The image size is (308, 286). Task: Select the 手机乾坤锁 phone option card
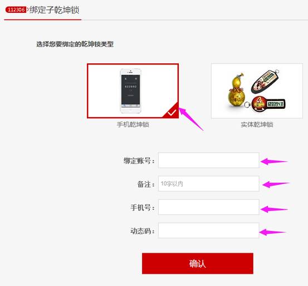point(133,91)
